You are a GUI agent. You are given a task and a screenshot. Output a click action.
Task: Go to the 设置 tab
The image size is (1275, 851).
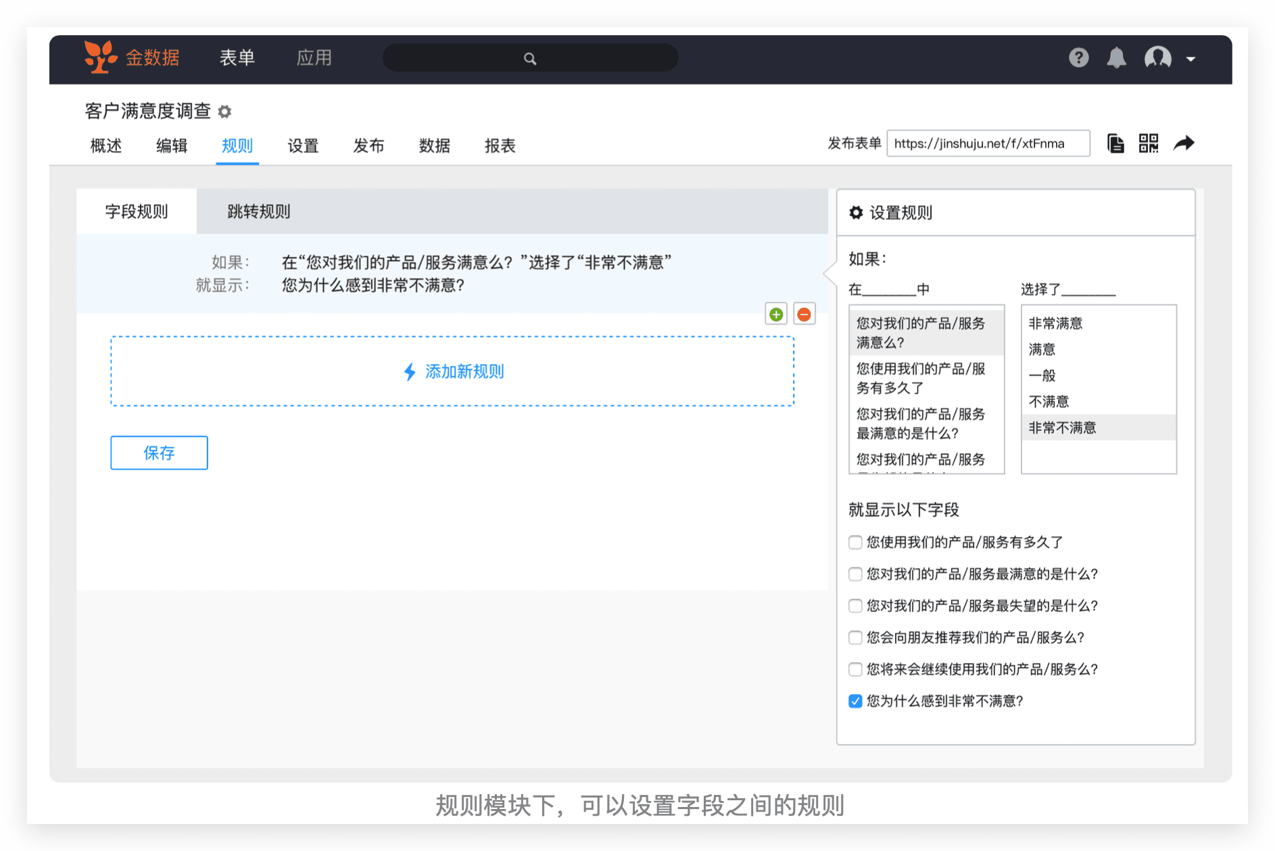pyautogui.click(x=303, y=146)
